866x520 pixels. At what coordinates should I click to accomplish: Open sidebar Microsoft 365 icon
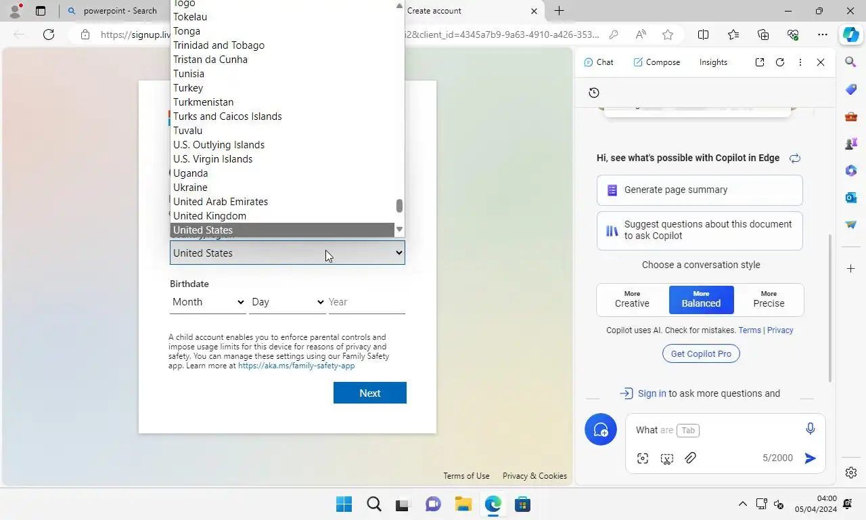[x=851, y=171]
